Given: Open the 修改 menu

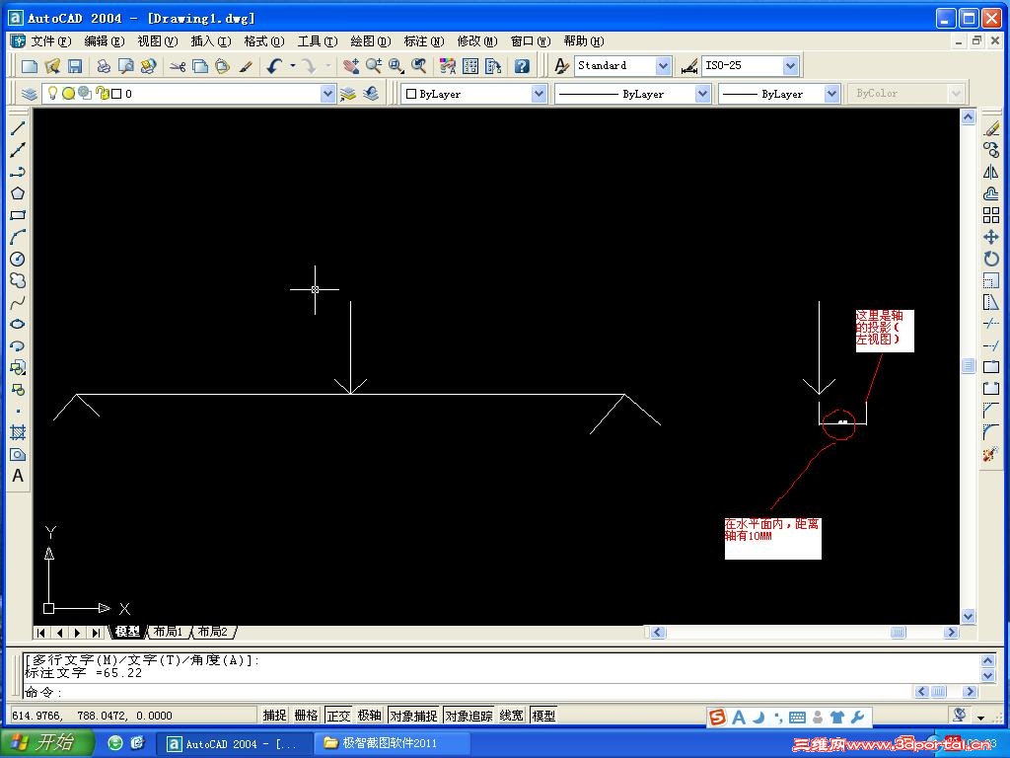Looking at the screenshot, I should [x=477, y=41].
